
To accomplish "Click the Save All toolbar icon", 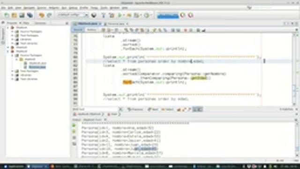I will pyautogui.click(x=30, y=15).
